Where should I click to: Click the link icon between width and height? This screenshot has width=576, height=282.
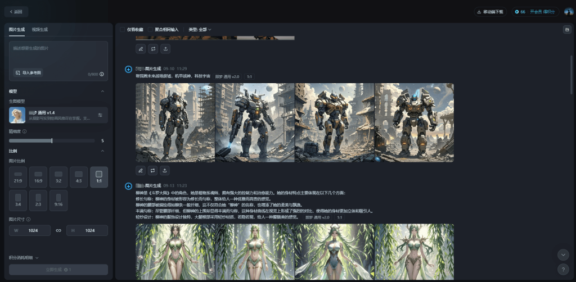58,230
